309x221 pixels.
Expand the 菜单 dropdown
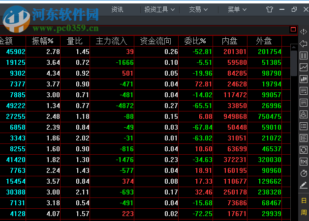[x=237, y=9]
